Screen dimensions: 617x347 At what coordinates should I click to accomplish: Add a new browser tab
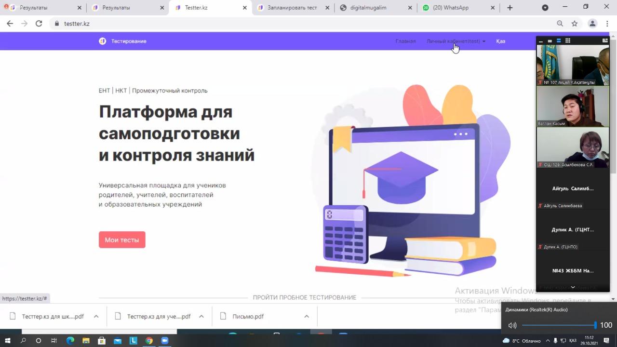[x=510, y=8]
